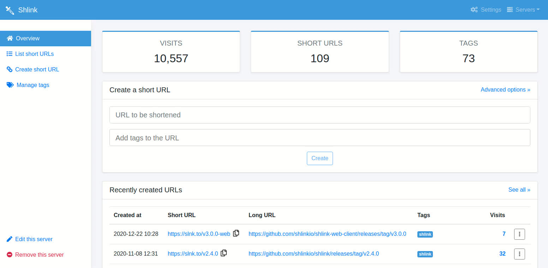This screenshot has width=548, height=268.
Task: Expand Advanced options for URL creation
Action: click(505, 90)
